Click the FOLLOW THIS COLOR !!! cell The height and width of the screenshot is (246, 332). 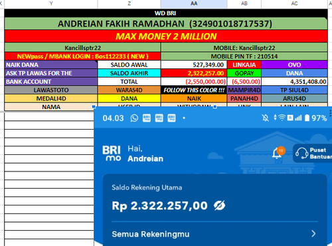tap(194, 90)
